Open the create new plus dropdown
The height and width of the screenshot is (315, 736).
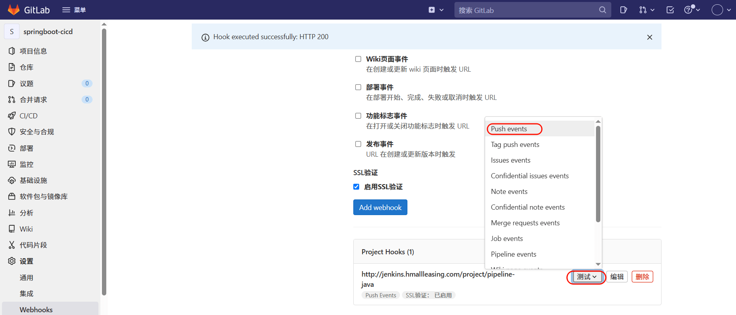click(x=436, y=10)
